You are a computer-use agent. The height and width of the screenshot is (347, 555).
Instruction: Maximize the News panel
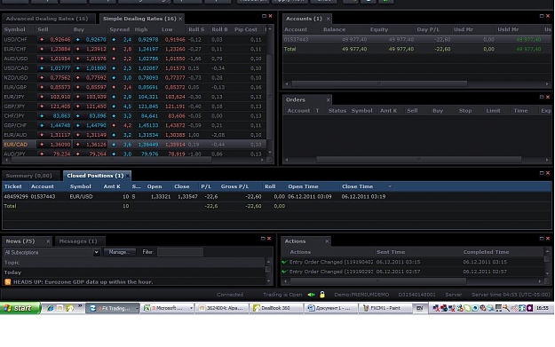point(263,239)
